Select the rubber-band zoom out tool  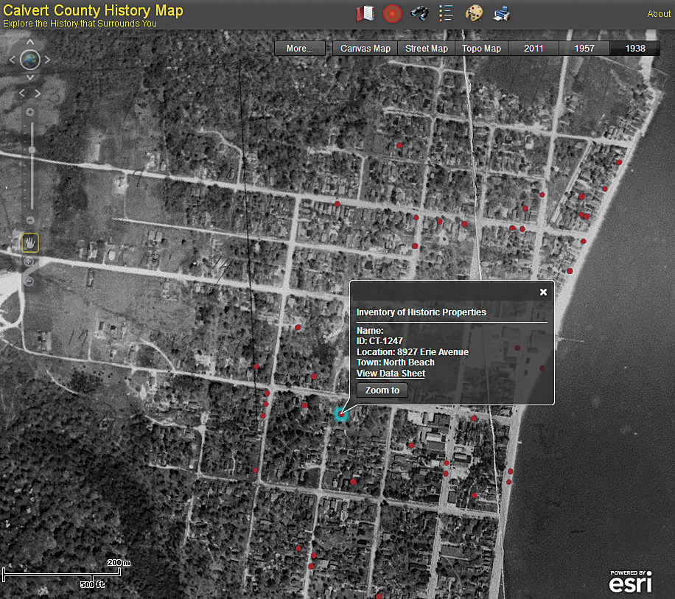(29, 281)
